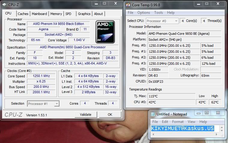Click the High temperature value 62°C
The width and height of the screenshot is (228, 143).
pyautogui.click(x=215, y=102)
